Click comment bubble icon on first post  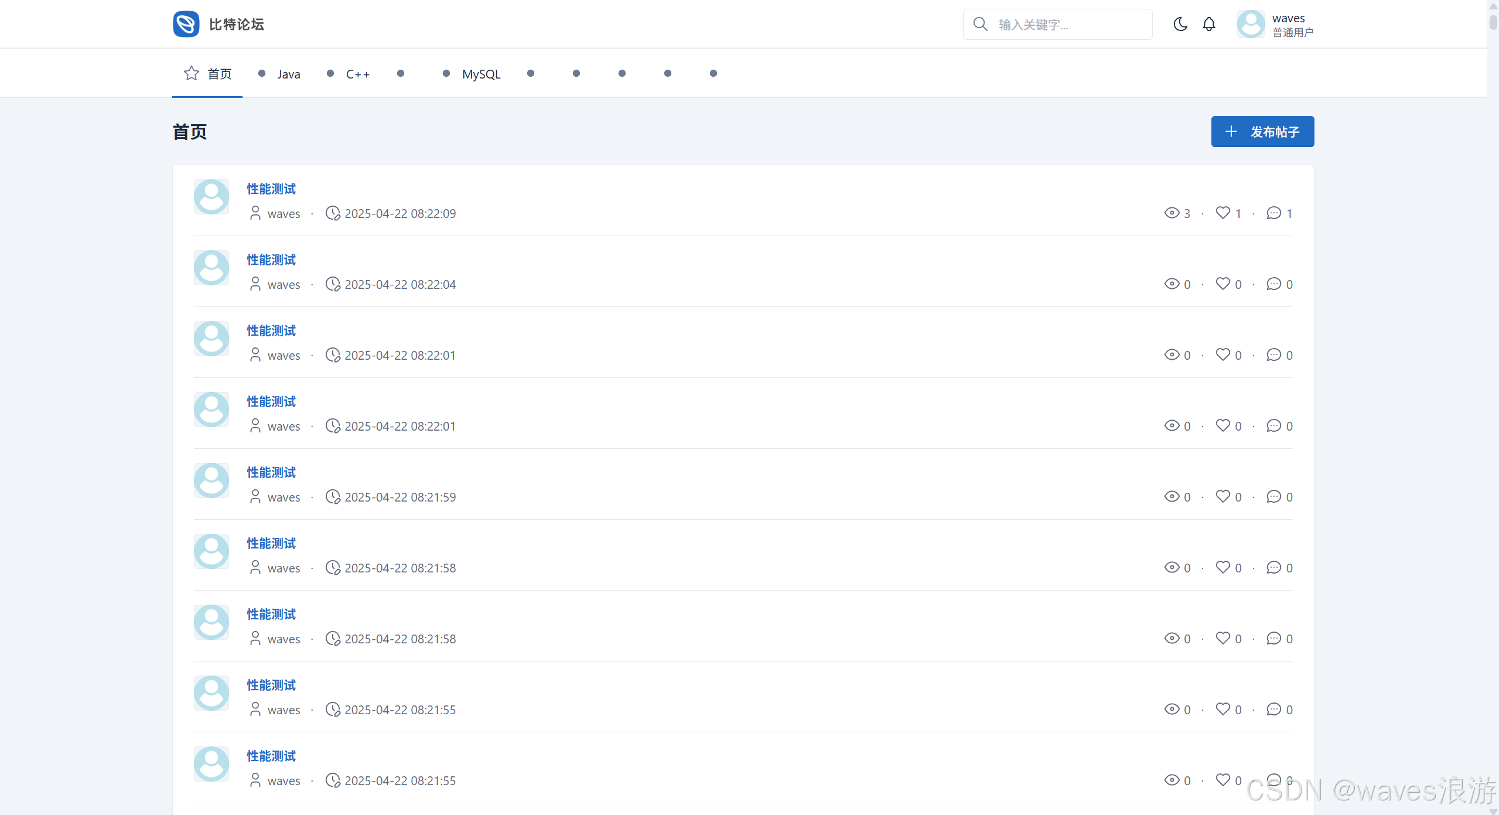pos(1273,213)
